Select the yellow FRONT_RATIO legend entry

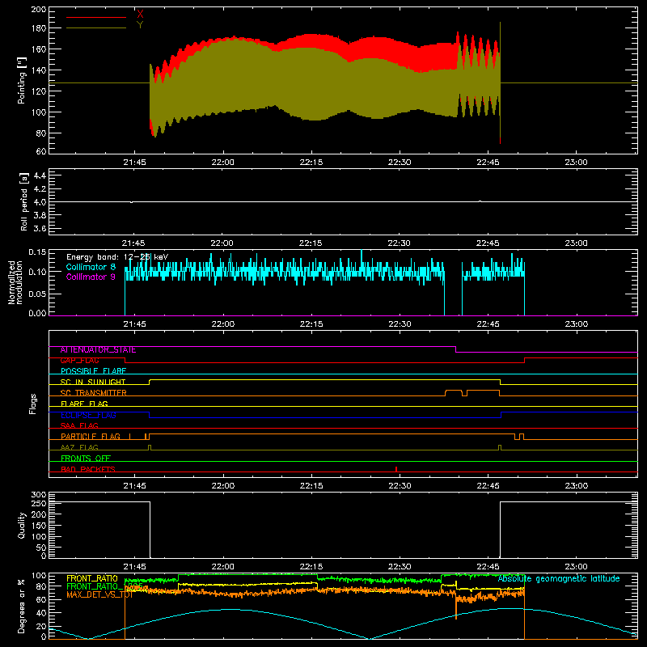tap(92, 578)
